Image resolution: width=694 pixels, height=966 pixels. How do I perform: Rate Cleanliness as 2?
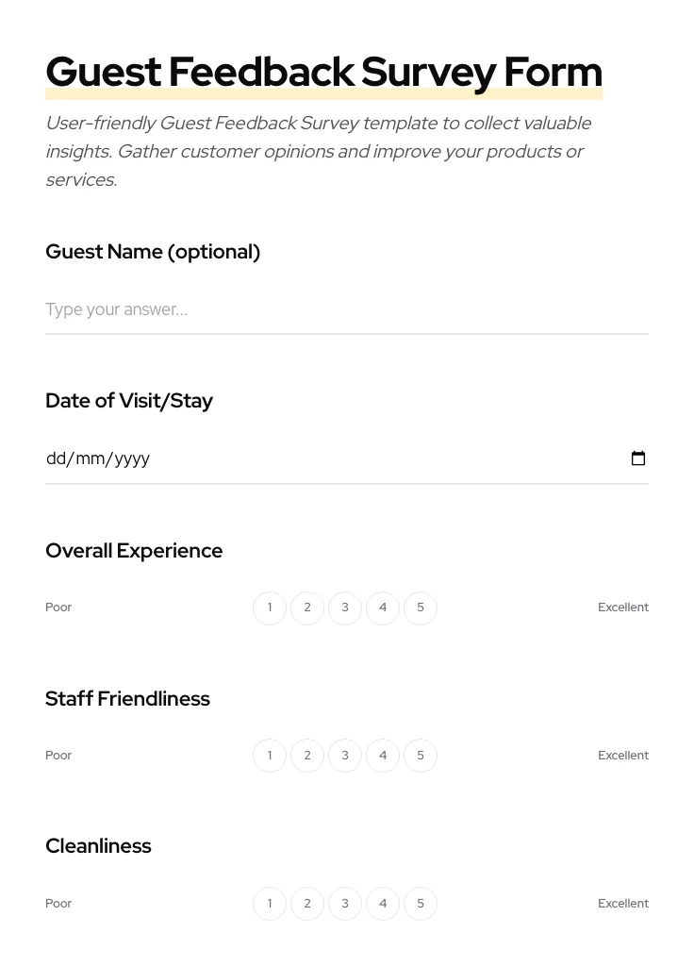coord(307,903)
